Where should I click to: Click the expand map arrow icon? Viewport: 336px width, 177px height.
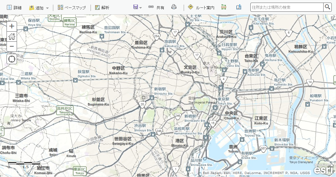[333, 18]
